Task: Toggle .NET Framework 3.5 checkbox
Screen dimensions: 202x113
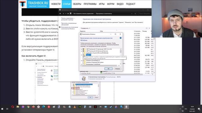Action: coord(83,49)
